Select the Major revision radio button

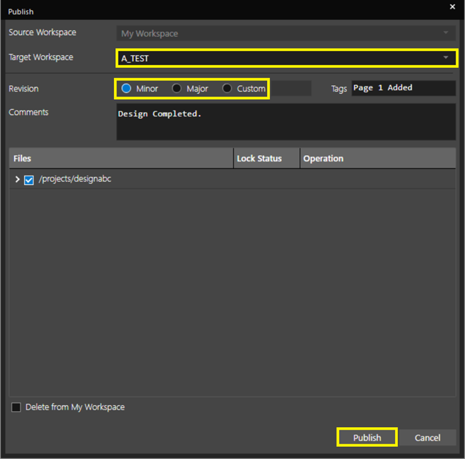(x=177, y=88)
